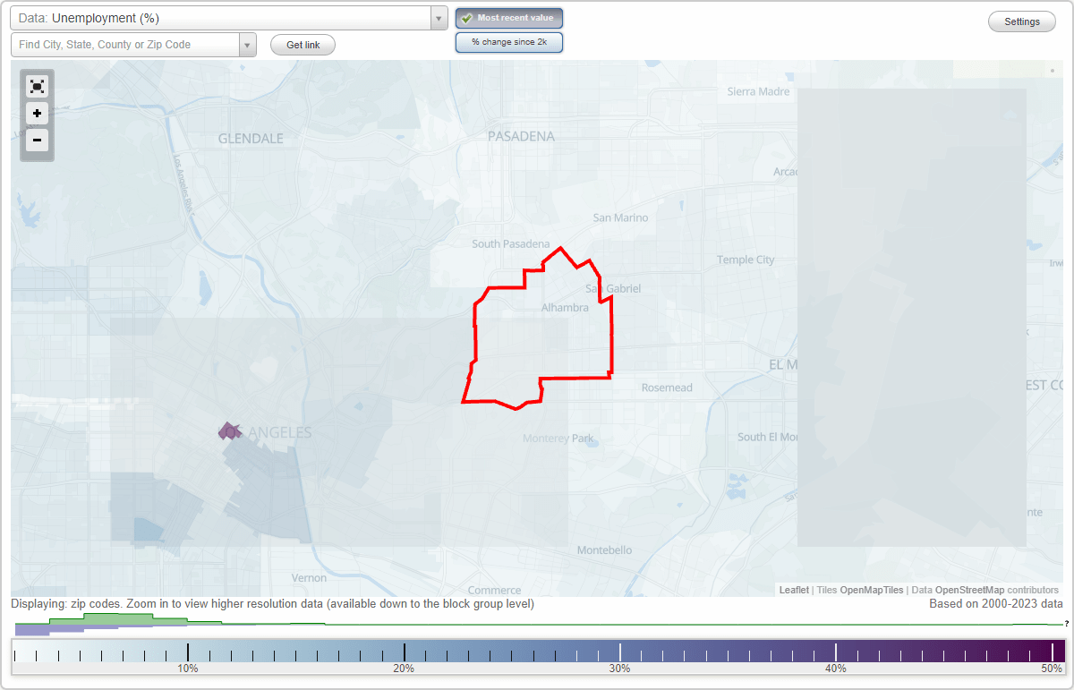Zoom out using the minus icon

coord(37,141)
